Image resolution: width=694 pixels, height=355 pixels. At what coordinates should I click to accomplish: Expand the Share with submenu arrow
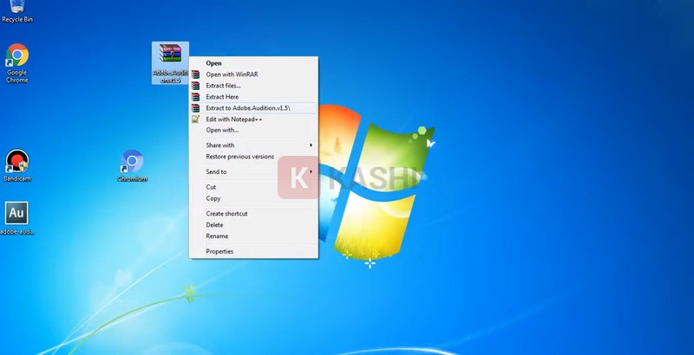click(x=311, y=145)
